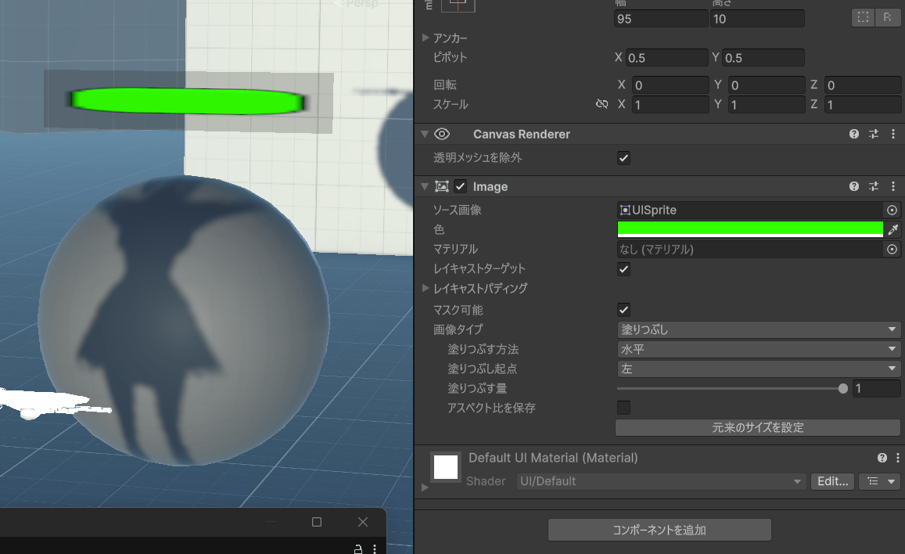Disable the Image component checkbox

click(460, 186)
